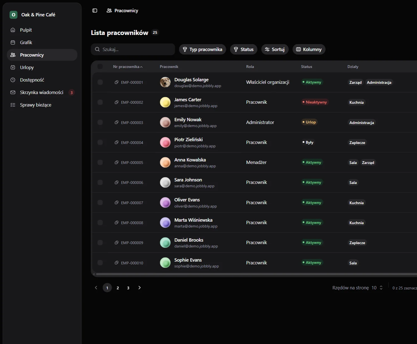Open Douglas Solarge's avatar photo
This screenshot has width=417, height=344.
[x=165, y=82]
